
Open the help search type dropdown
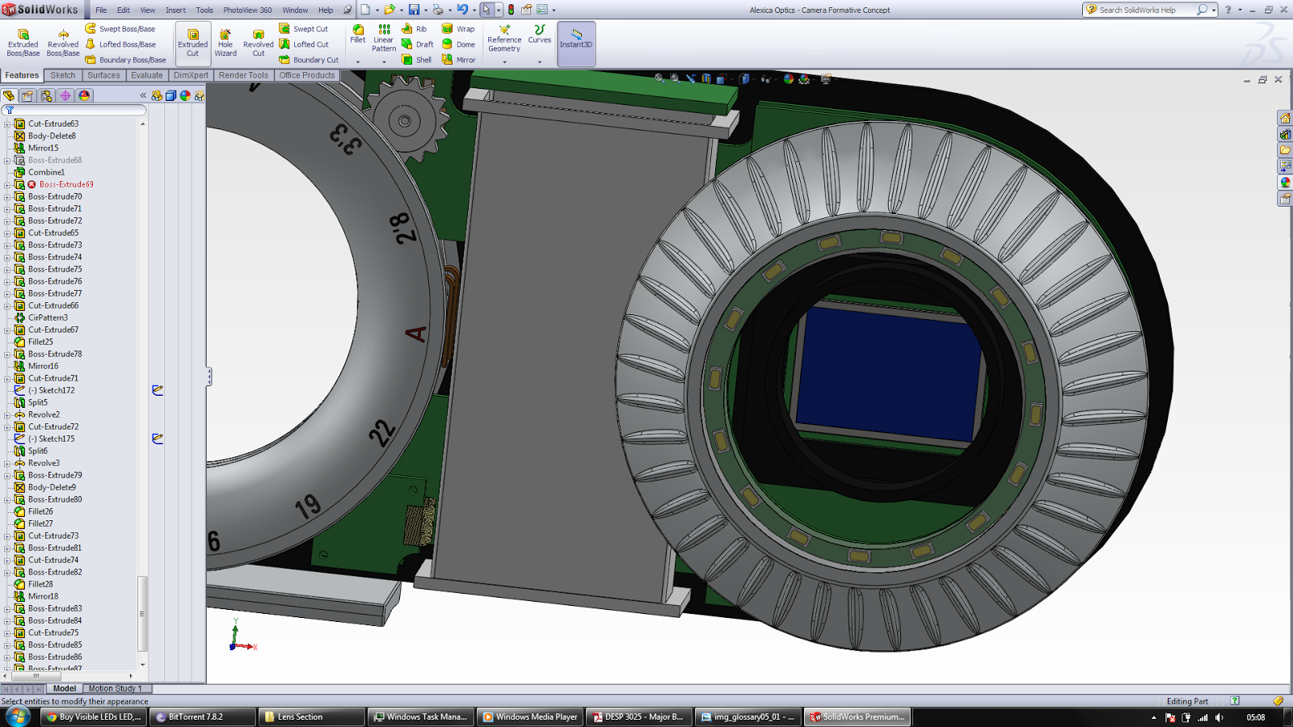1214,10
